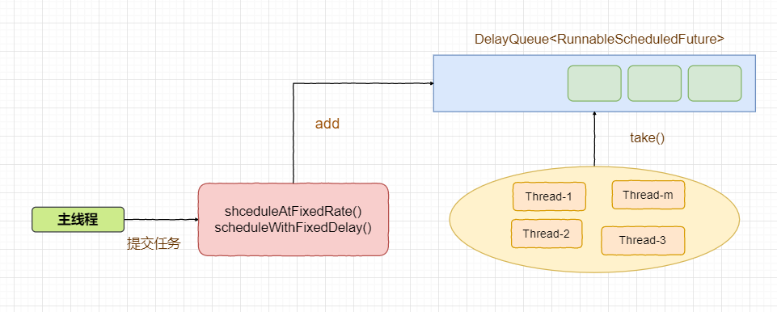Click the 'take()' label
This screenshot has width=777, height=312.
pyautogui.click(x=647, y=138)
